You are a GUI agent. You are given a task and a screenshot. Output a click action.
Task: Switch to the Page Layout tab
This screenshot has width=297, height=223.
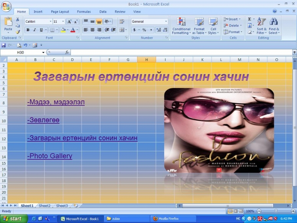pos(60,12)
